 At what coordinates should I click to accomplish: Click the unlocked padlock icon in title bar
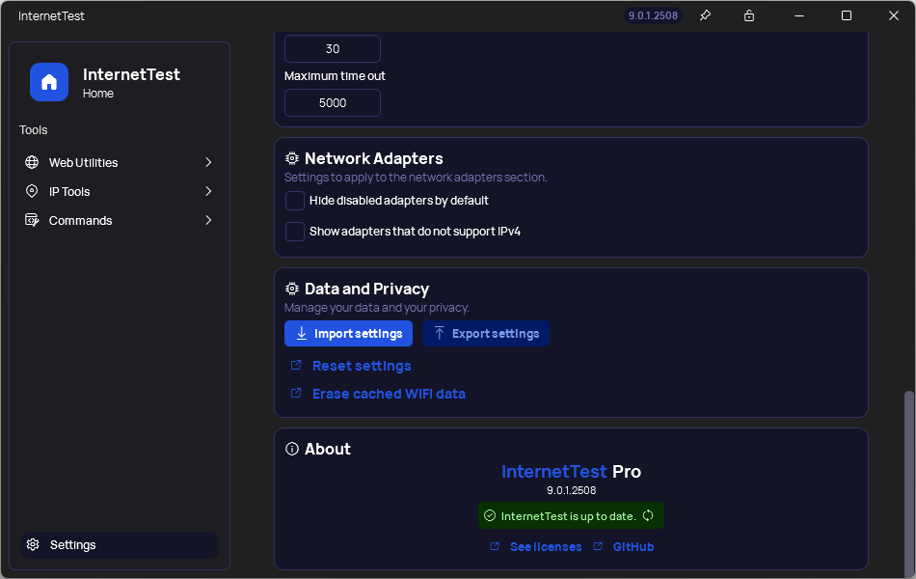[x=749, y=15]
